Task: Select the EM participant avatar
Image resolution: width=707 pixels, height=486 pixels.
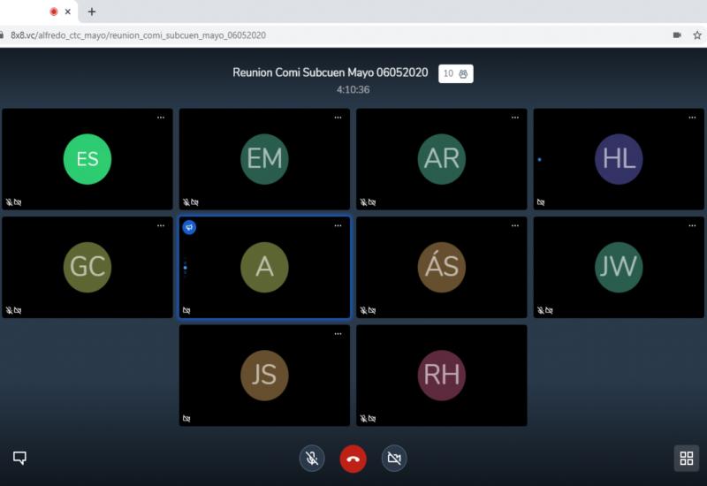Action: click(264, 159)
